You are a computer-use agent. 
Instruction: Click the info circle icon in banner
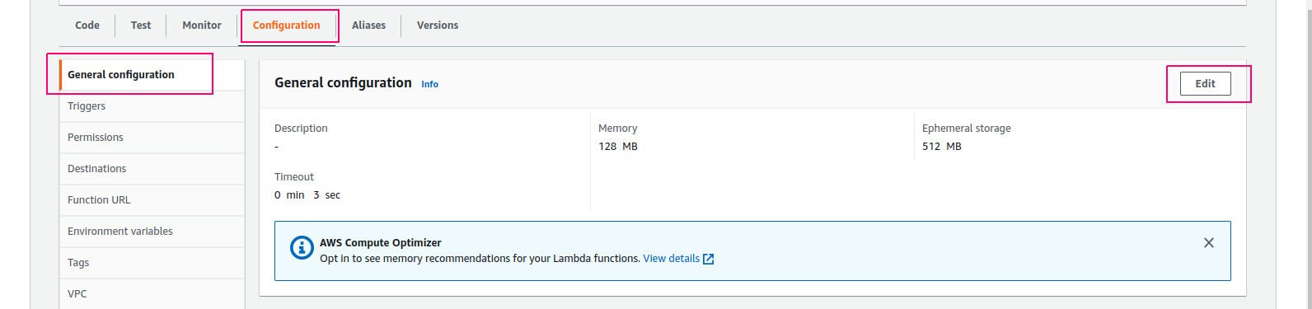point(302,247)
